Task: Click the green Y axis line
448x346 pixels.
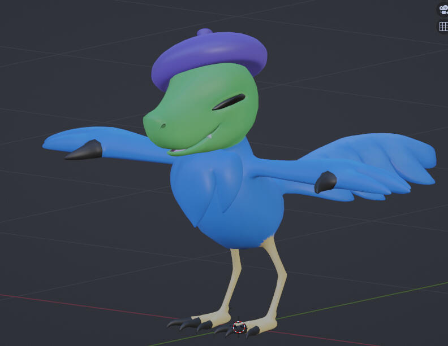Action: 368,300
